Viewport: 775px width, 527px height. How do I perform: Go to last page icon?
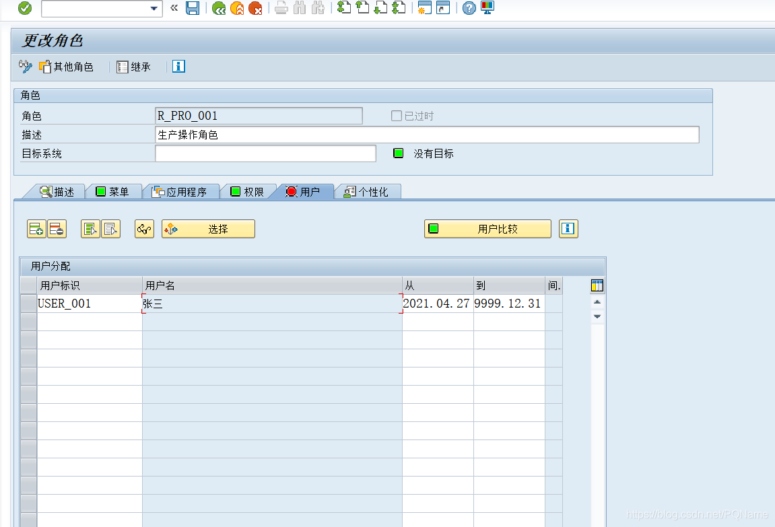[x=399, y=7]
